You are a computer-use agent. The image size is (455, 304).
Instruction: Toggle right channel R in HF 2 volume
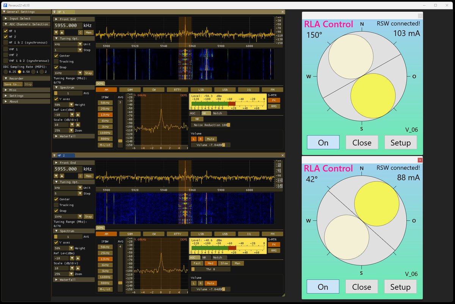tap(200, 283)
